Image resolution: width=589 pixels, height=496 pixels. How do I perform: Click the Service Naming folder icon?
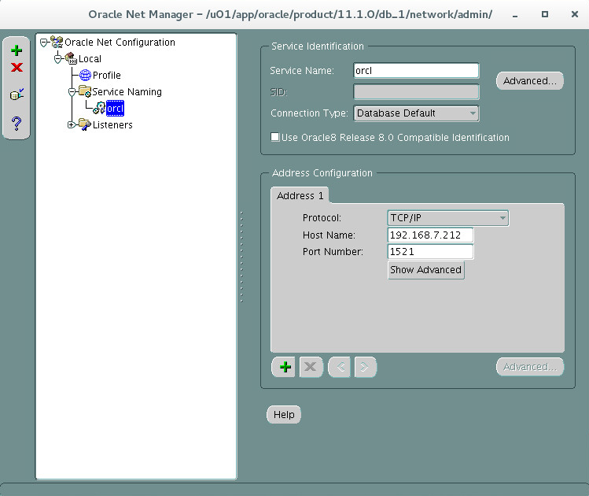point(85,91)
